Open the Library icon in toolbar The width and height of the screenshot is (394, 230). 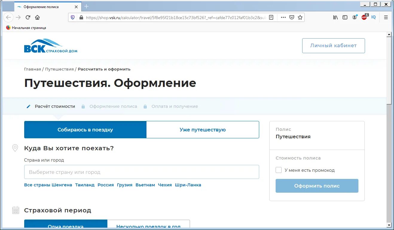coord(335,17)
